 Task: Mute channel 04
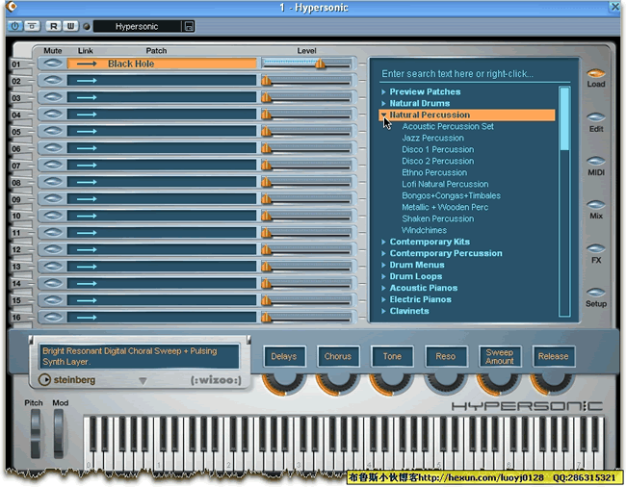click(x=52, y=115)
